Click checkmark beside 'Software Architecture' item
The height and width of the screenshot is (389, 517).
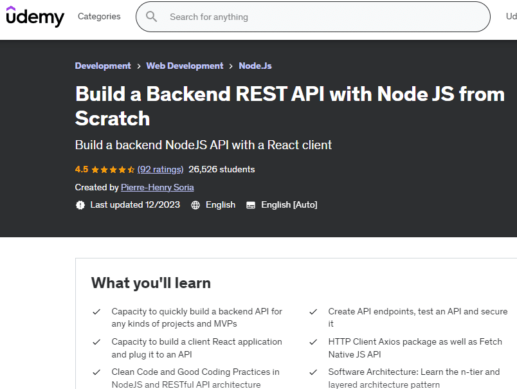(x=313, y=372)
